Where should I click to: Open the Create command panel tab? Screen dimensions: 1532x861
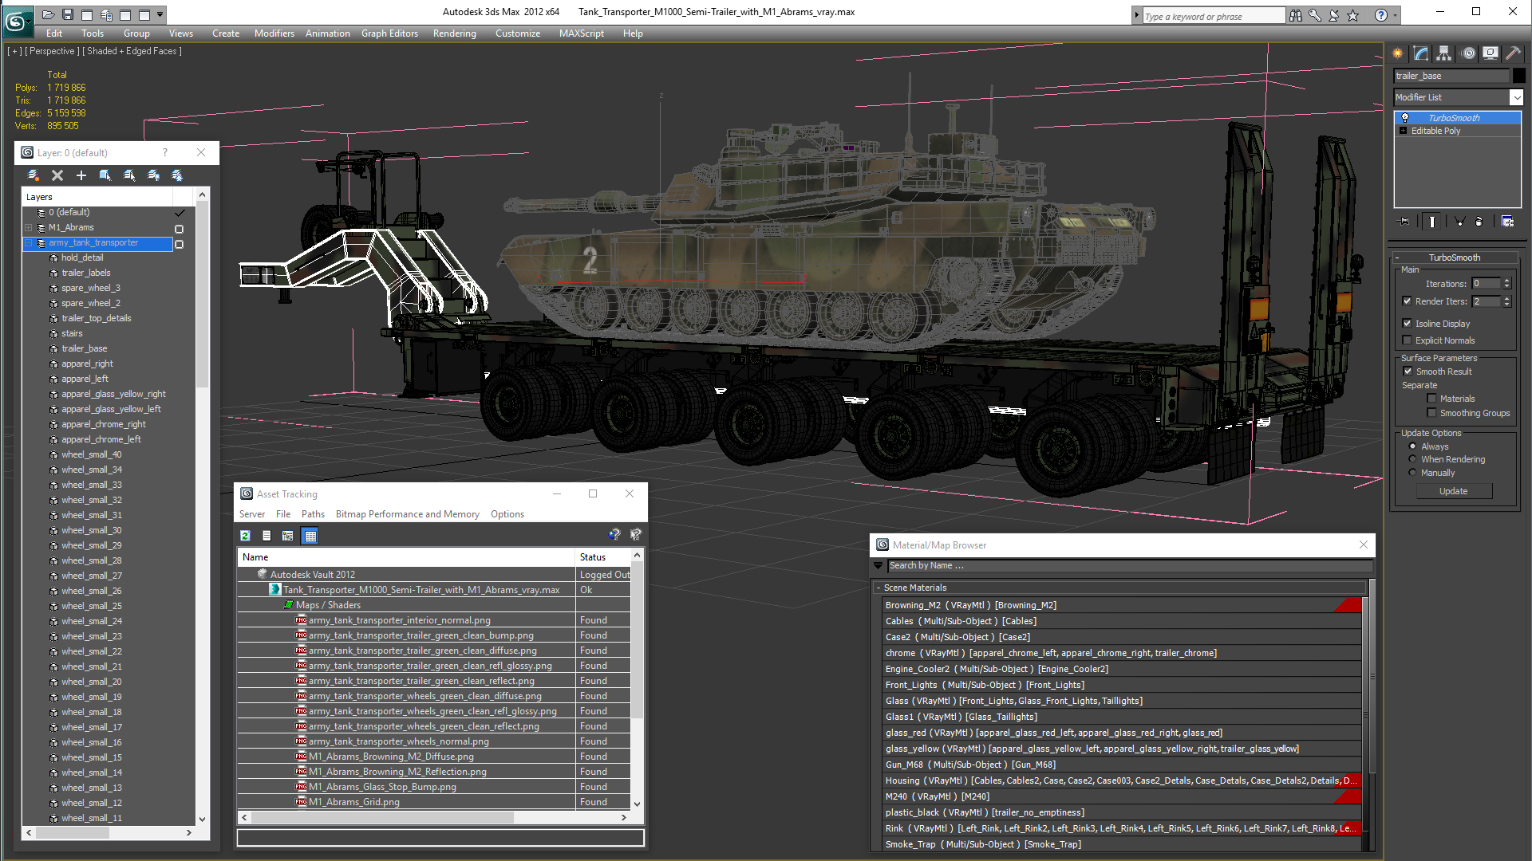coord(1398,53)
